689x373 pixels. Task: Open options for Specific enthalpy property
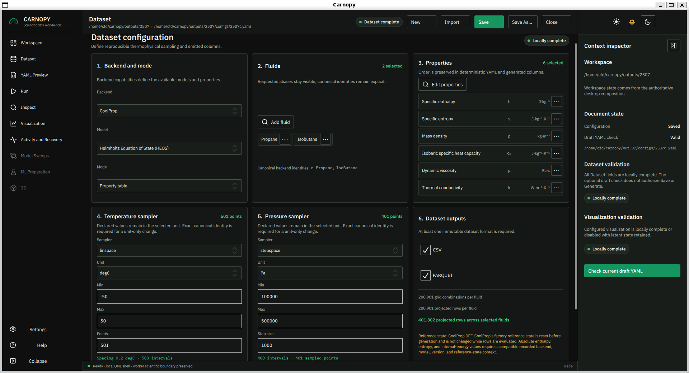tap(557, 101)
